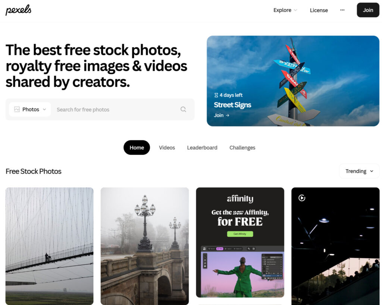Viewport: 382px width, 305px height.
Task: Click the Pexels logo
Action: (19, 10)
